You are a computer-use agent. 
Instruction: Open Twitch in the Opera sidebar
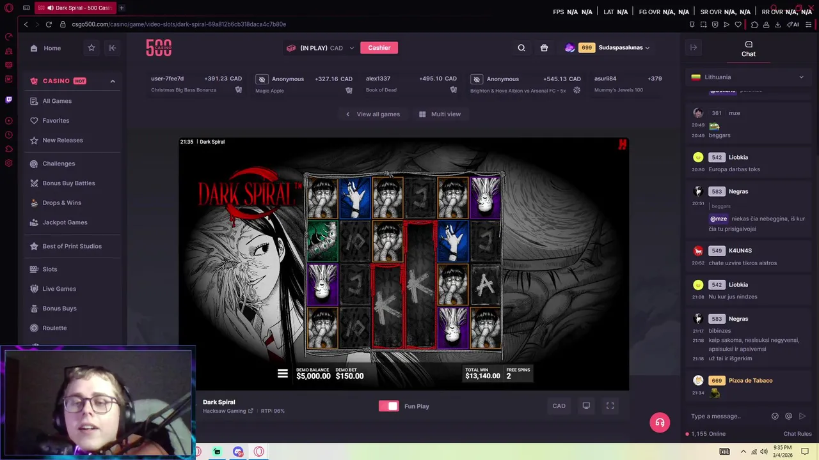point(8,100)
